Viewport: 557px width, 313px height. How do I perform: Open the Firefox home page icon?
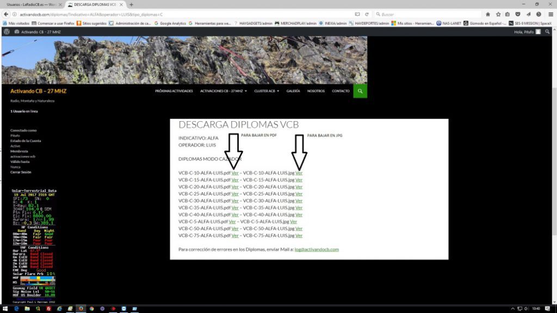(488, 14)
